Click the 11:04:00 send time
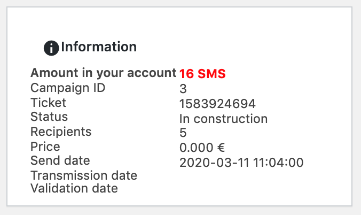The image size is (361, 215). [278, 163]
